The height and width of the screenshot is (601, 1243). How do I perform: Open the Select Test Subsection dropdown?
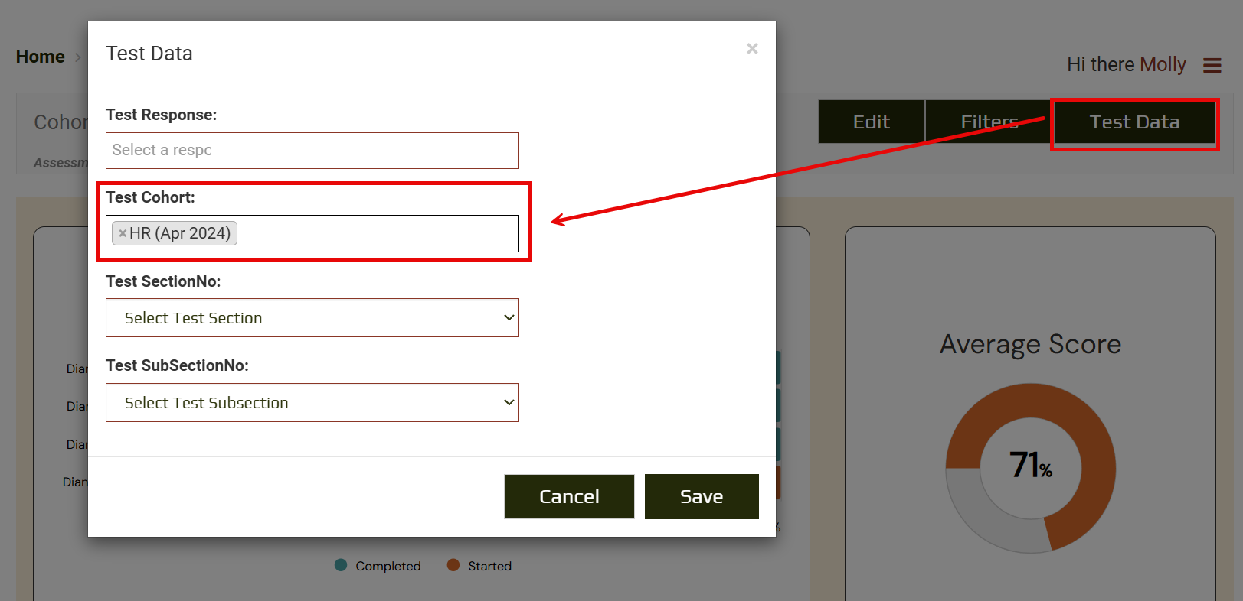312,403
